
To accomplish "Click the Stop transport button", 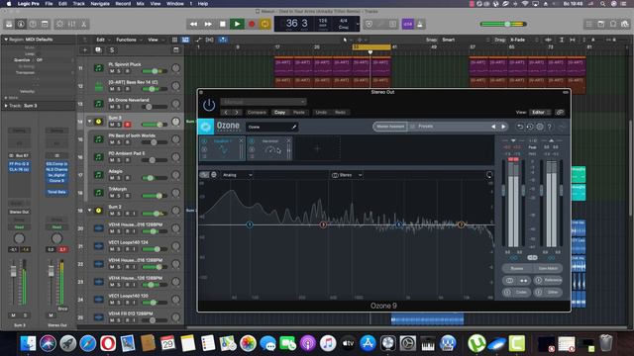I will [x=222, y=24].
